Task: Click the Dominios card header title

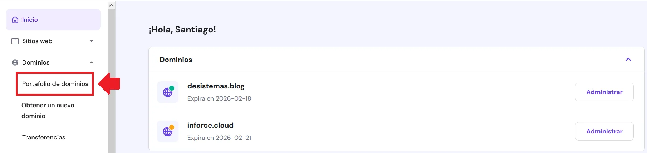Action: click(176, 60)
